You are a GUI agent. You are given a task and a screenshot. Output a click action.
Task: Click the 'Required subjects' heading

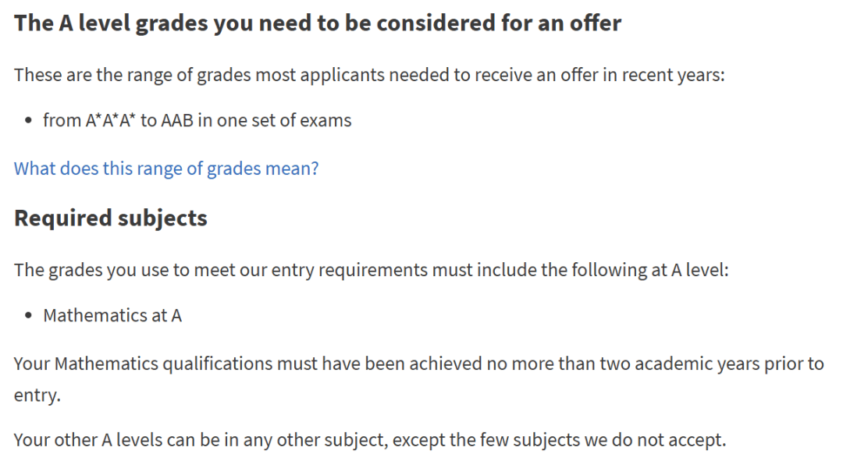coord(111,218)
